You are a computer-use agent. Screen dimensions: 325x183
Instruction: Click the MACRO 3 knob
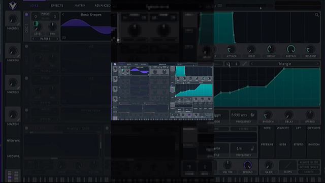point(13,83)
